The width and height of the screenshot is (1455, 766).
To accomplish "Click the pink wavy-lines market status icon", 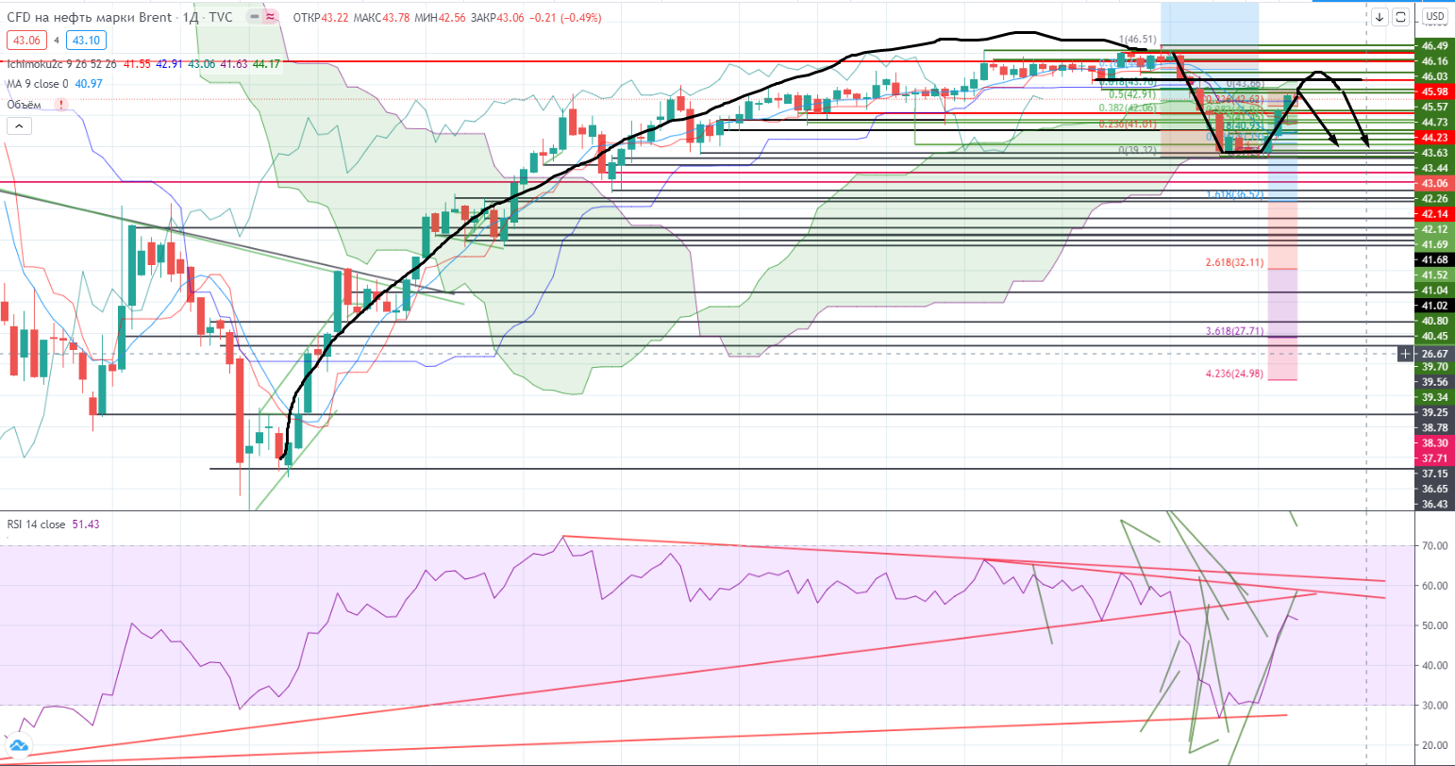I will click(x=270, y=17).
